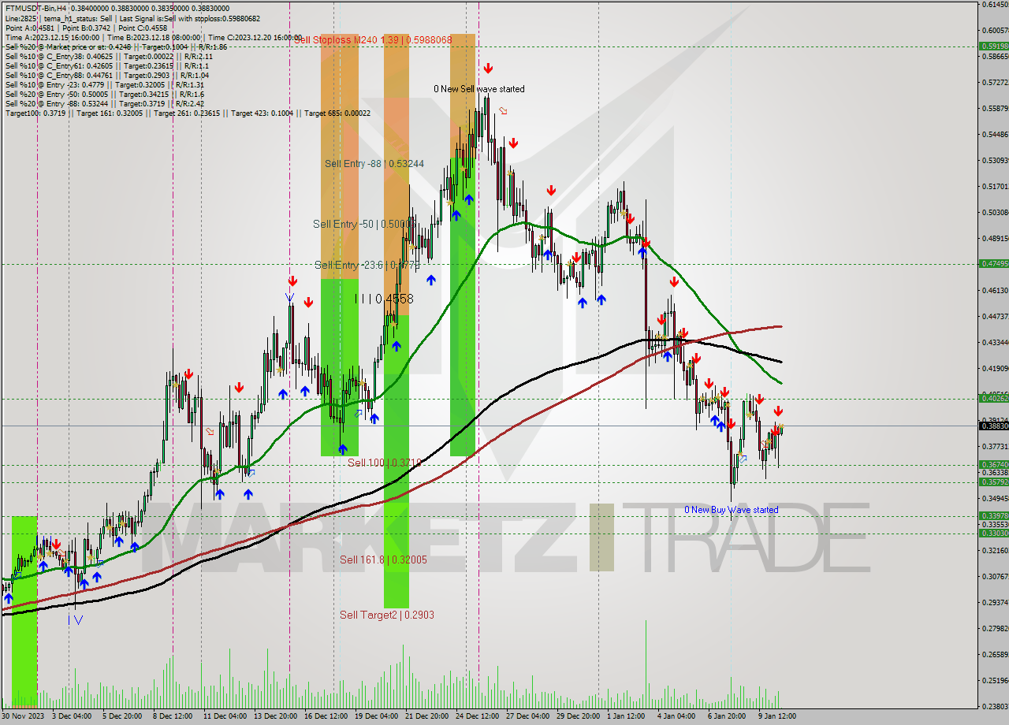Click the 'Sell %10 @ Entry -23: 0.4779' row
Image resolution: width=1009 pixels, height=725 pixels.
(x=104, y=84)
